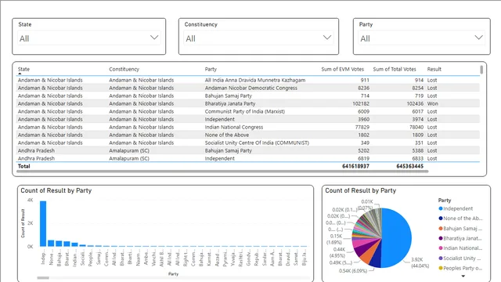Sort by Sum of EVM Votes header

click(x=343, y=69)
